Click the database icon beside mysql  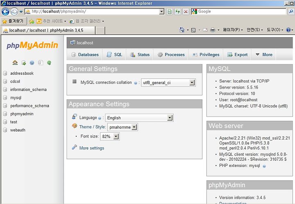[x=5, y=98]
